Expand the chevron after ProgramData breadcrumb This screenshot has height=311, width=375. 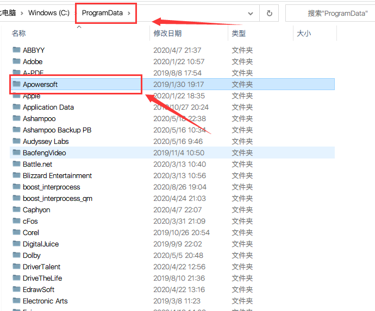129,13
